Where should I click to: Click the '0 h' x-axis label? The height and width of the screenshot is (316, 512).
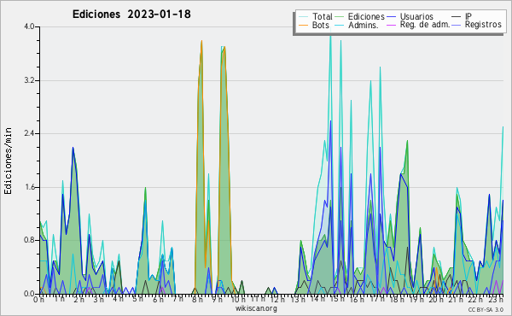coord(38,299)
